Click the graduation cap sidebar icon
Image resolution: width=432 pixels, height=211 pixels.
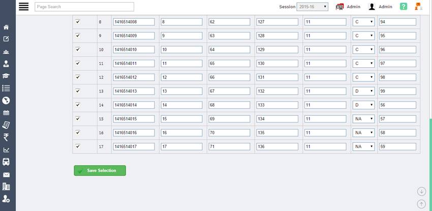coord(6,76)
